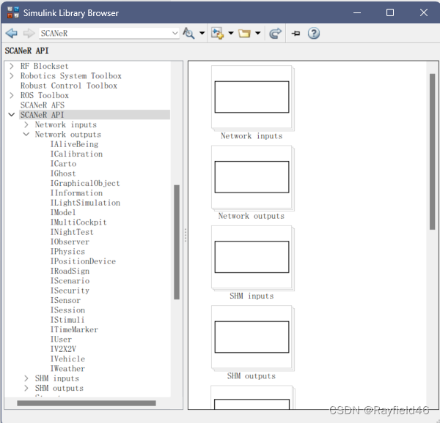Run the library search icon

(x=188, y=34)
